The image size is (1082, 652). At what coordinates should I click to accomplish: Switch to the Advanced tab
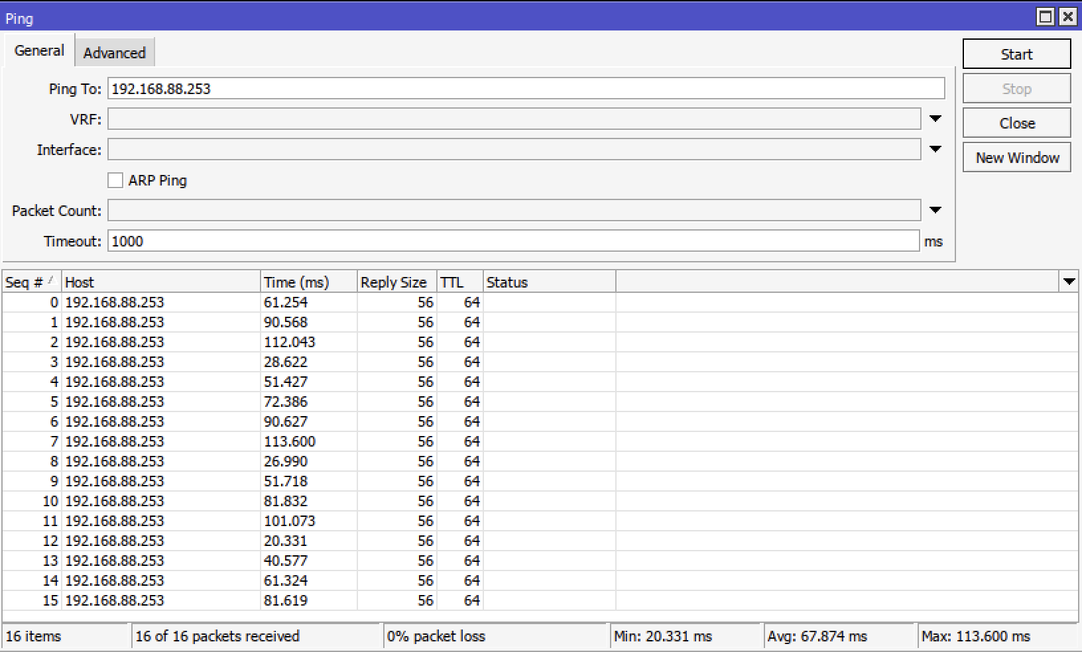point(114,52)
